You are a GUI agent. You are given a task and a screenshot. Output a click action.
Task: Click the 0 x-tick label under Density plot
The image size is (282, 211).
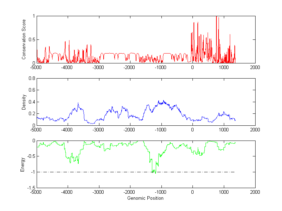[x=192, y=130]
